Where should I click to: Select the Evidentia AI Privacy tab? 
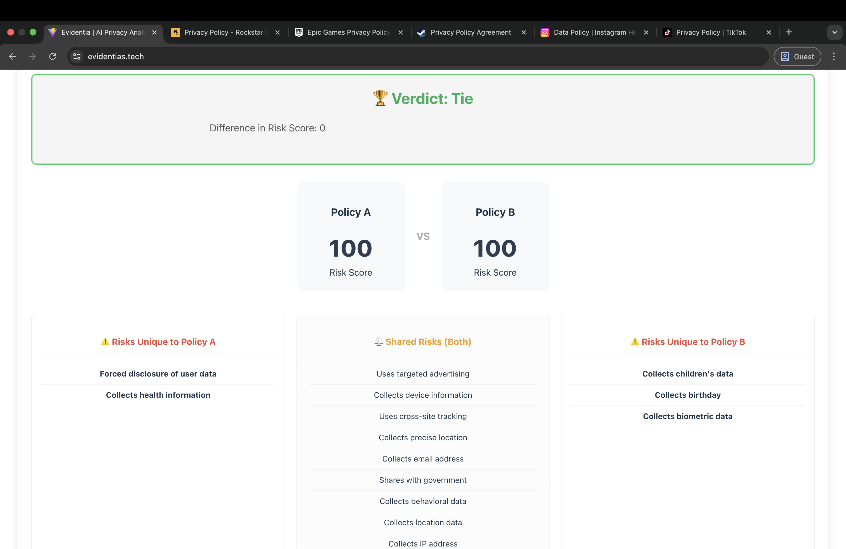(x=102, y=32)
